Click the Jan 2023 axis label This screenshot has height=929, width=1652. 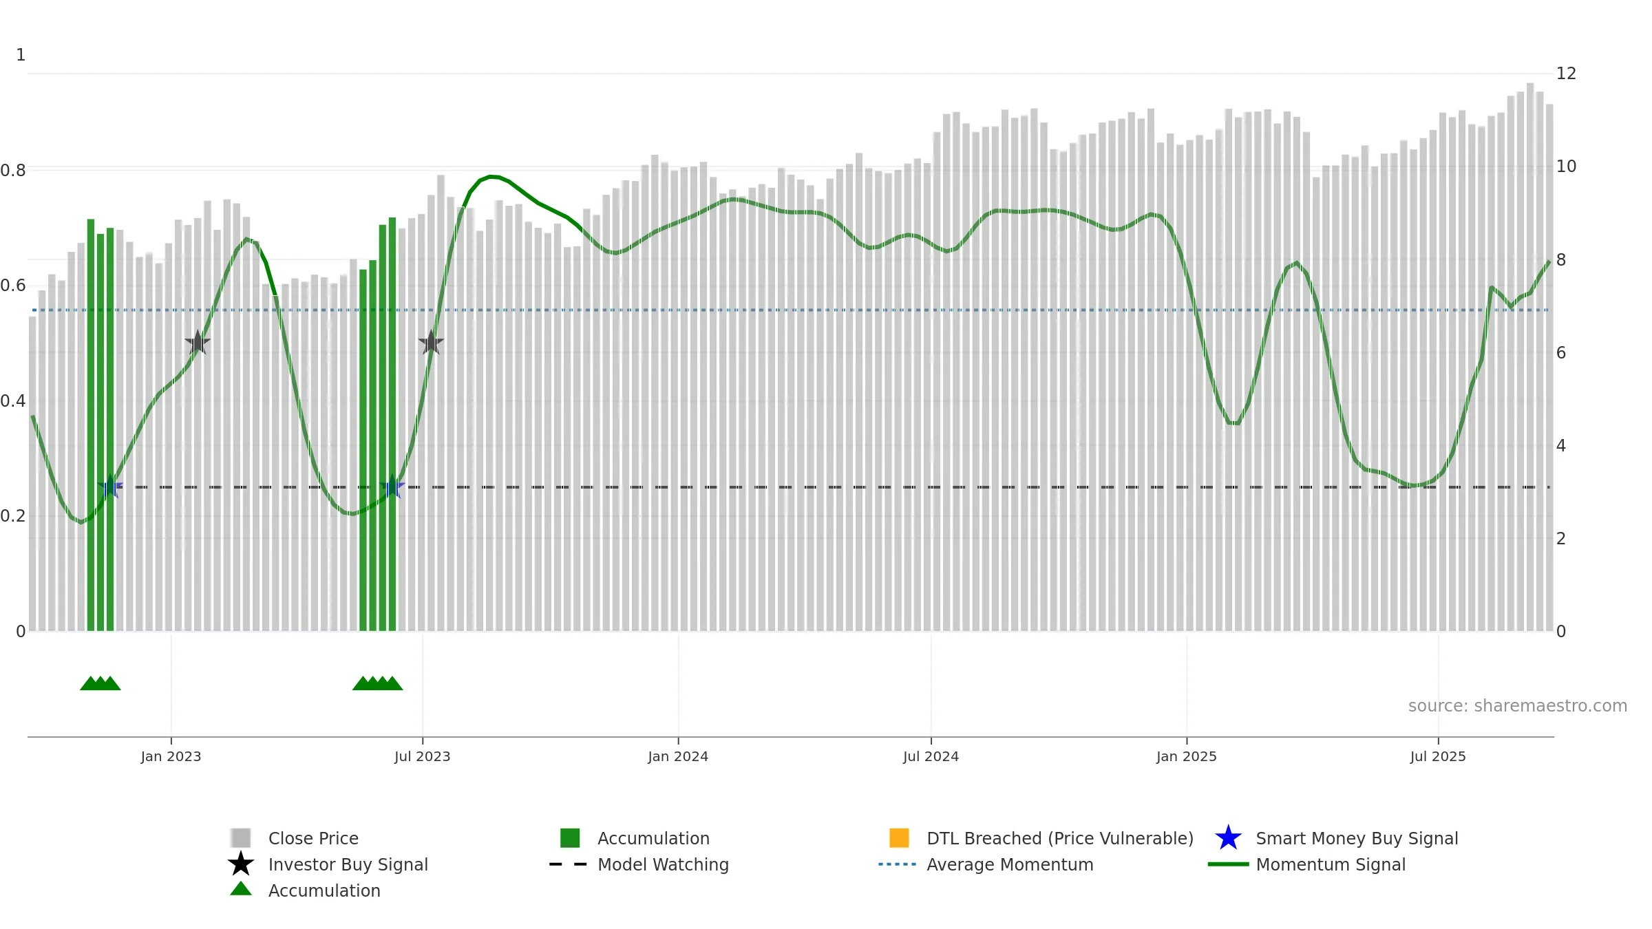[x=171, y=757]
